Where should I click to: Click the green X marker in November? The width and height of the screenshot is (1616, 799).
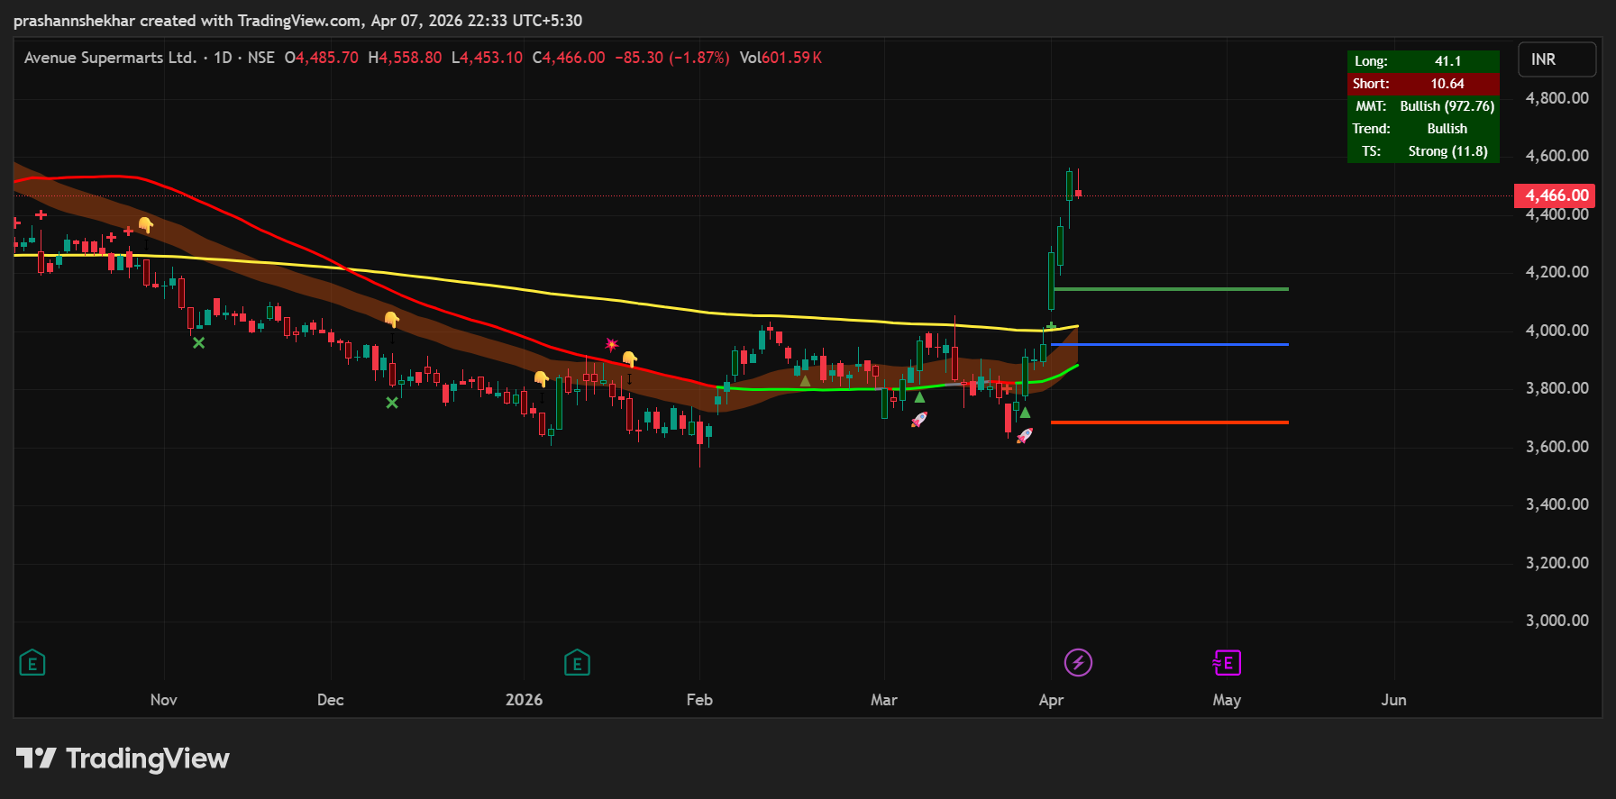click(198, 343)
